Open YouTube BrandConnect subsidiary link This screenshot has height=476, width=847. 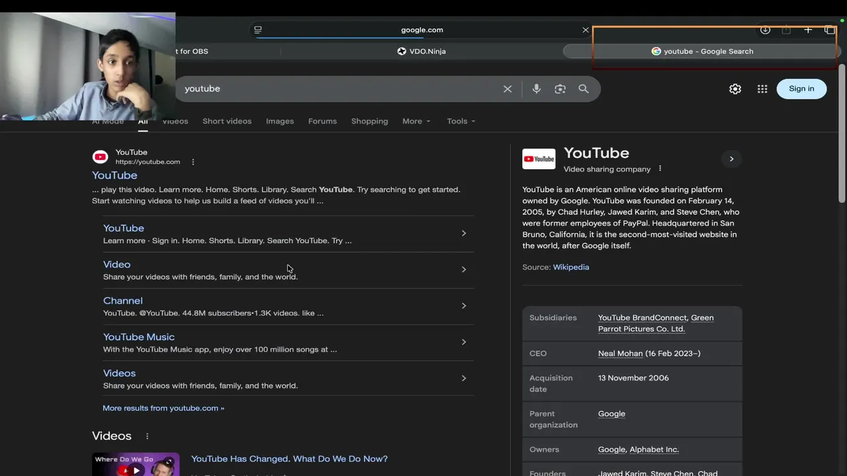(x=643, y=318)
